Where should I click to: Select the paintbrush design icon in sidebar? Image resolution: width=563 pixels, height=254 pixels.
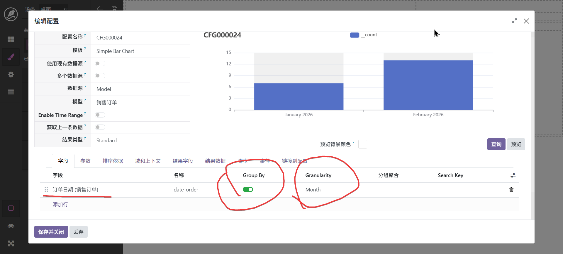click(11, 57)
